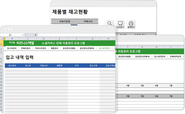The height and width of the screenshot is (114, 185).
Task: Click the 입고일자 table header
Action: pyautogui.click(x=12, y=66)
